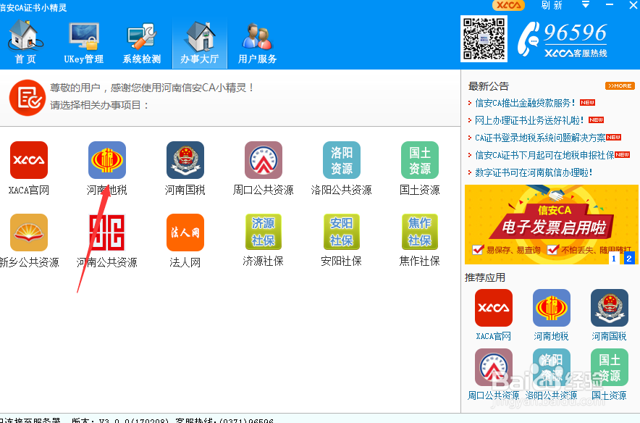Image resolution: width=640 pixels, height=423 pixels.
Task: Click the 96596 hotline phone icon
Action: (529, 39)
